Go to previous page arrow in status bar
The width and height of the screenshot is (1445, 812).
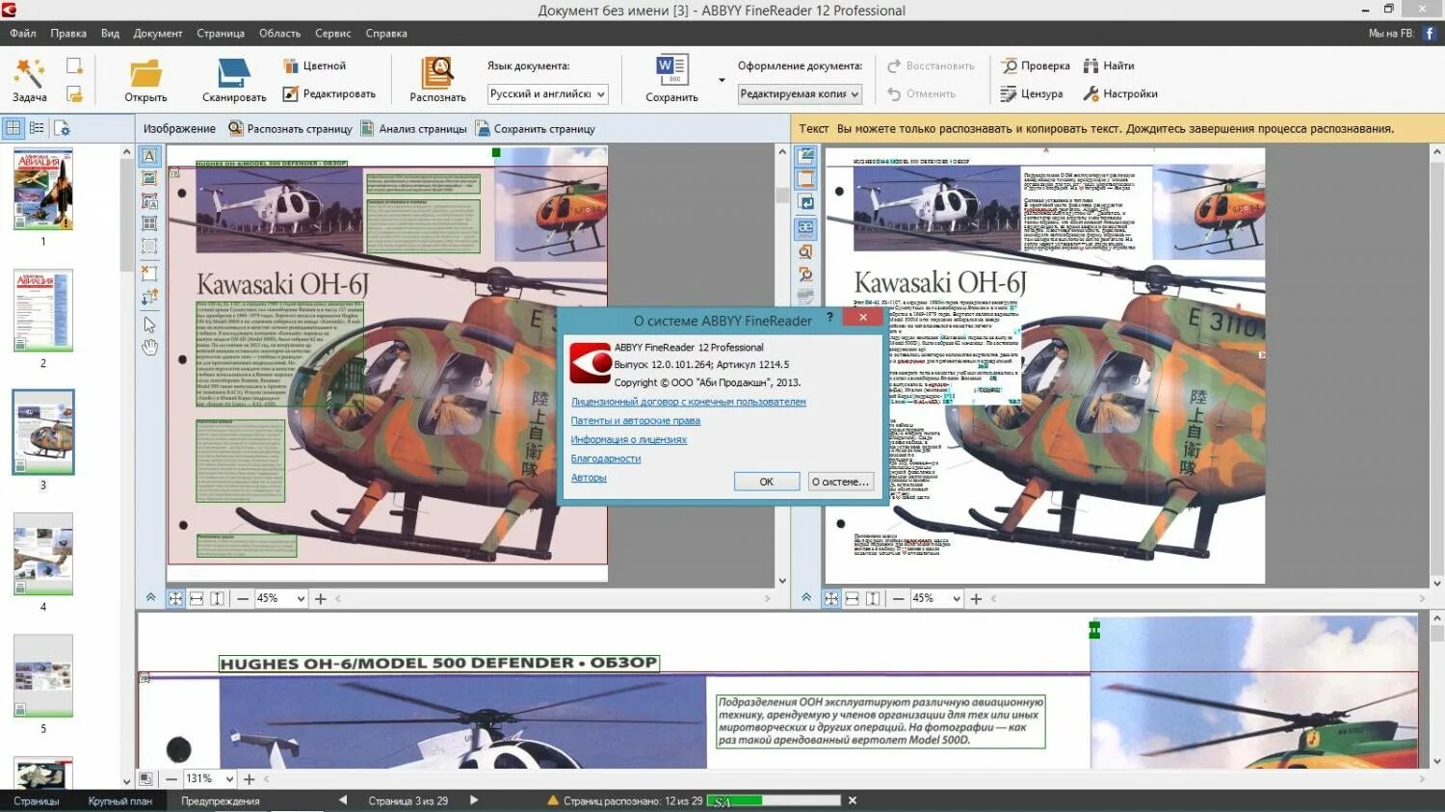coord(343,799)
